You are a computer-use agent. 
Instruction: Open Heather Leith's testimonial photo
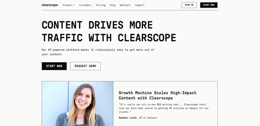pos(77,103)
